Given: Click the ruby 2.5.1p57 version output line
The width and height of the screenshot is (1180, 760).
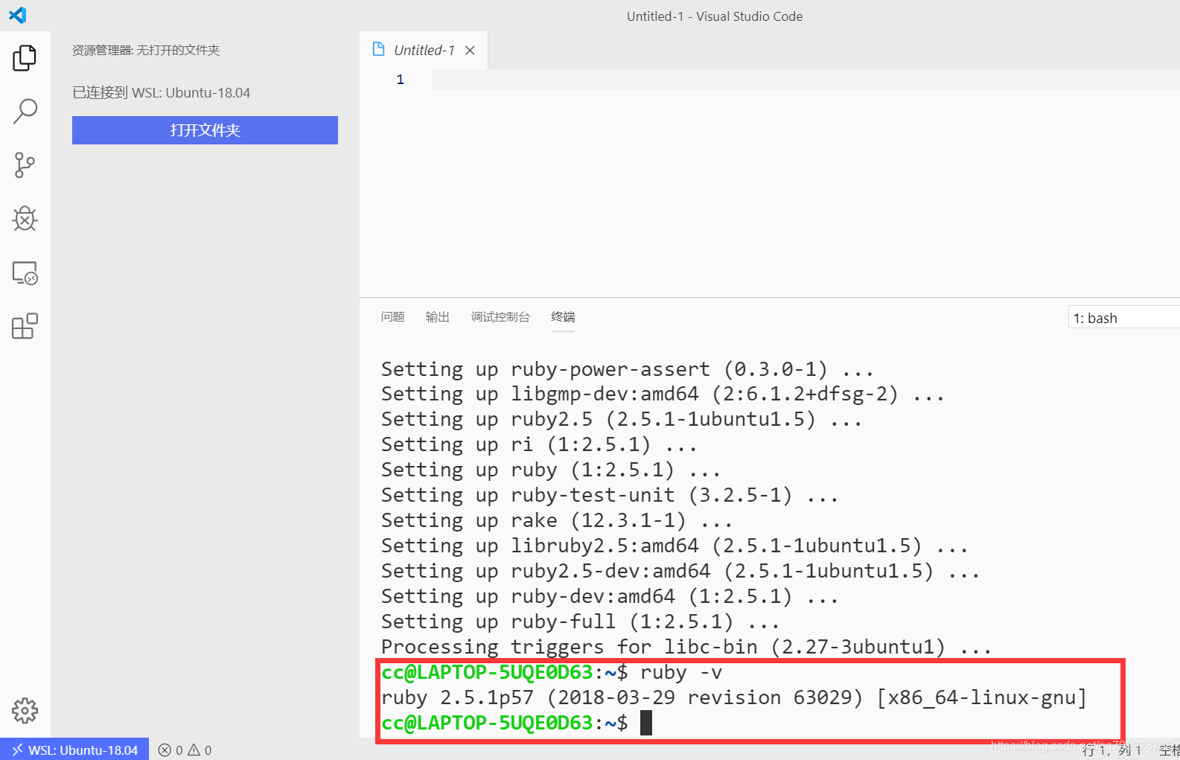Looking at the screenshot, I should (734, 697).
